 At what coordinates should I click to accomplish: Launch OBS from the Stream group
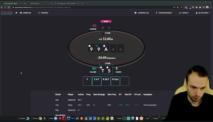[124, 118]
